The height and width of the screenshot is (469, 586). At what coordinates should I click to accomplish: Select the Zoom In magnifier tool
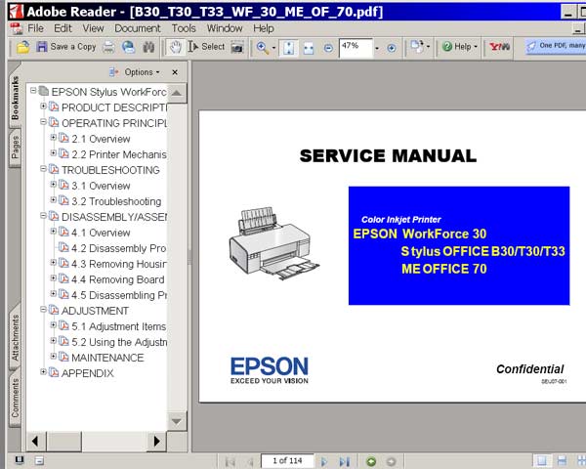[262, 48]
